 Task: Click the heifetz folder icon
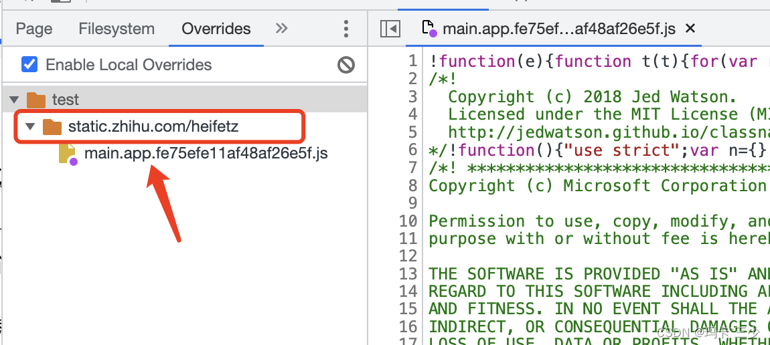click(52, 127)
